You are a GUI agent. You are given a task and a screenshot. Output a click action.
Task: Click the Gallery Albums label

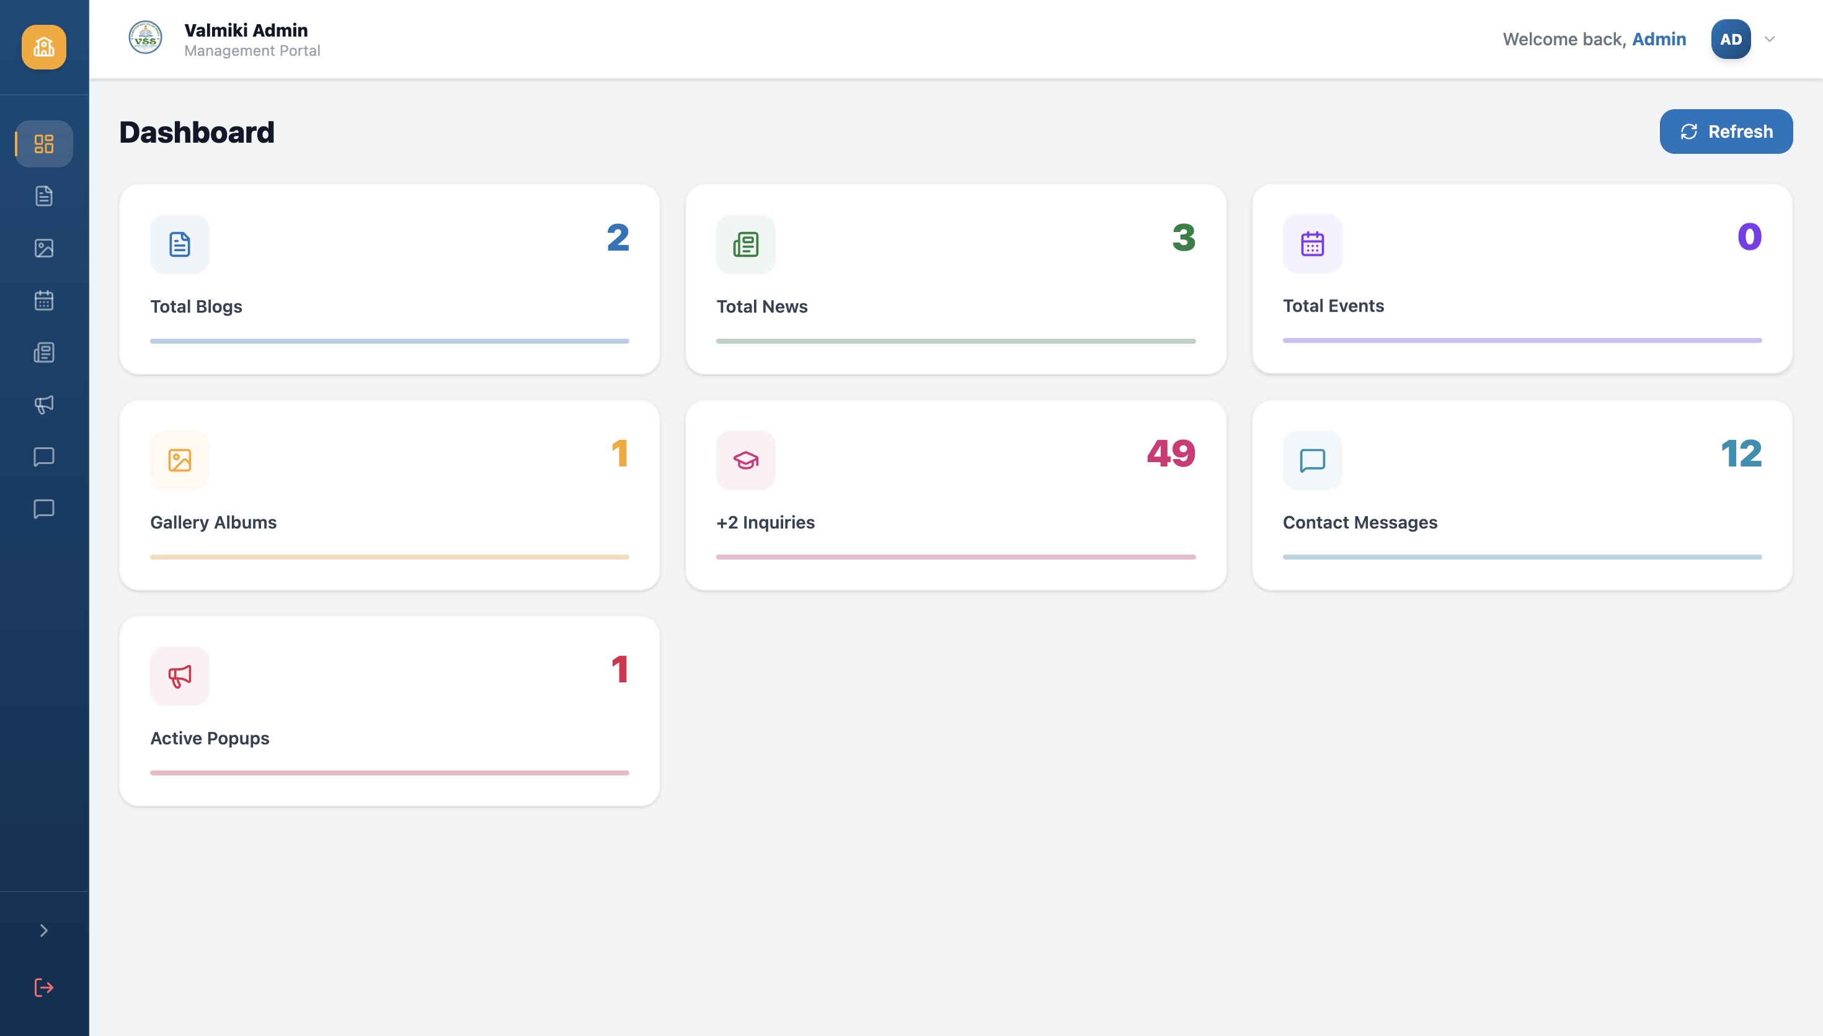click(213, 522)
